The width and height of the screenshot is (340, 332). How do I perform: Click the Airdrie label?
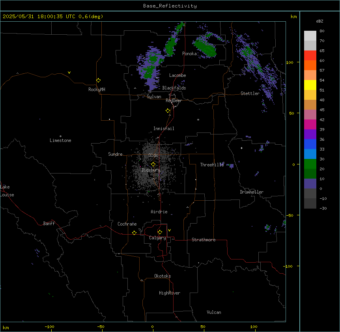pyautogui.click(x=159, y=212)
